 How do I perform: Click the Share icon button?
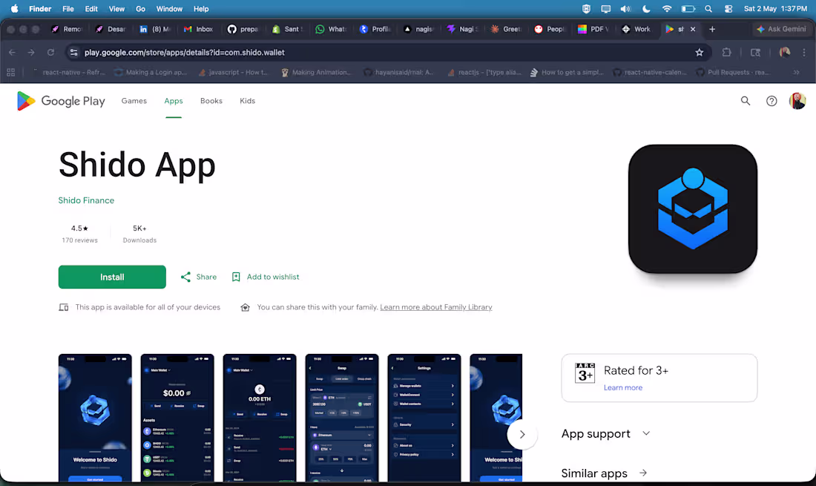[x=198, y=277]
